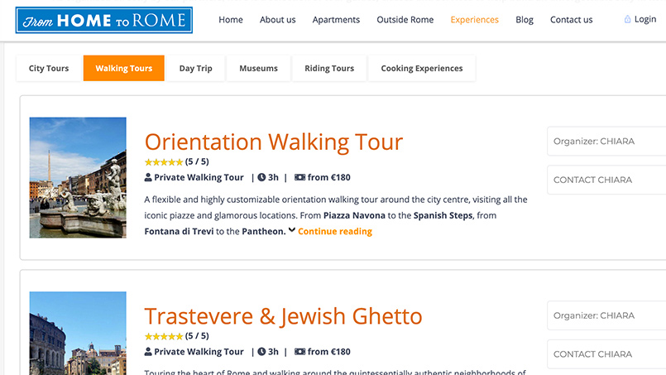Switch to the Museums tab

[x=258, y=68]
